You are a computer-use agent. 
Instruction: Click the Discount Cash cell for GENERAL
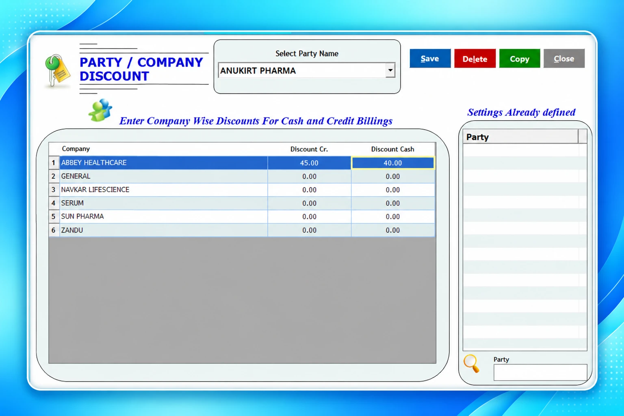tap(393, 176)
